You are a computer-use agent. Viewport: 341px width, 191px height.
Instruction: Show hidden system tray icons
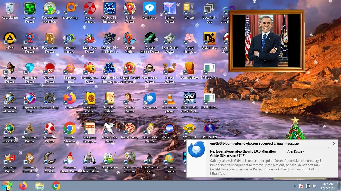click(295, 186)
